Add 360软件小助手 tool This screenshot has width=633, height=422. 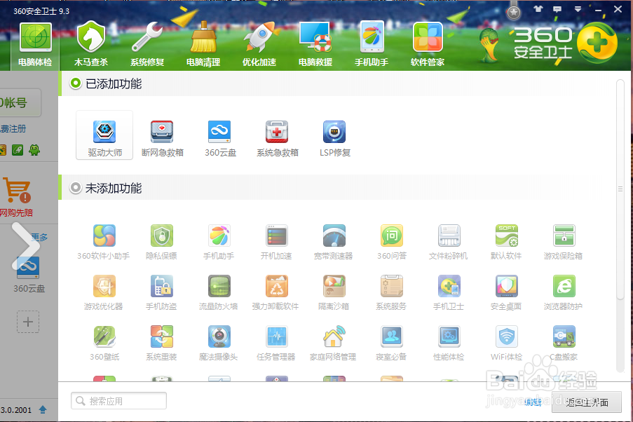point(104,242)
